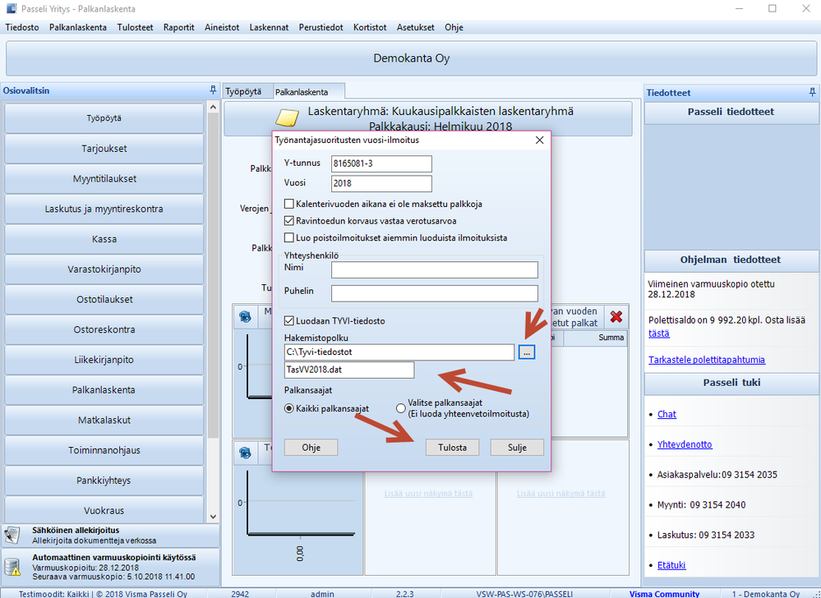
Task: Open the Kortistot menu
Action: pos(370,27)
